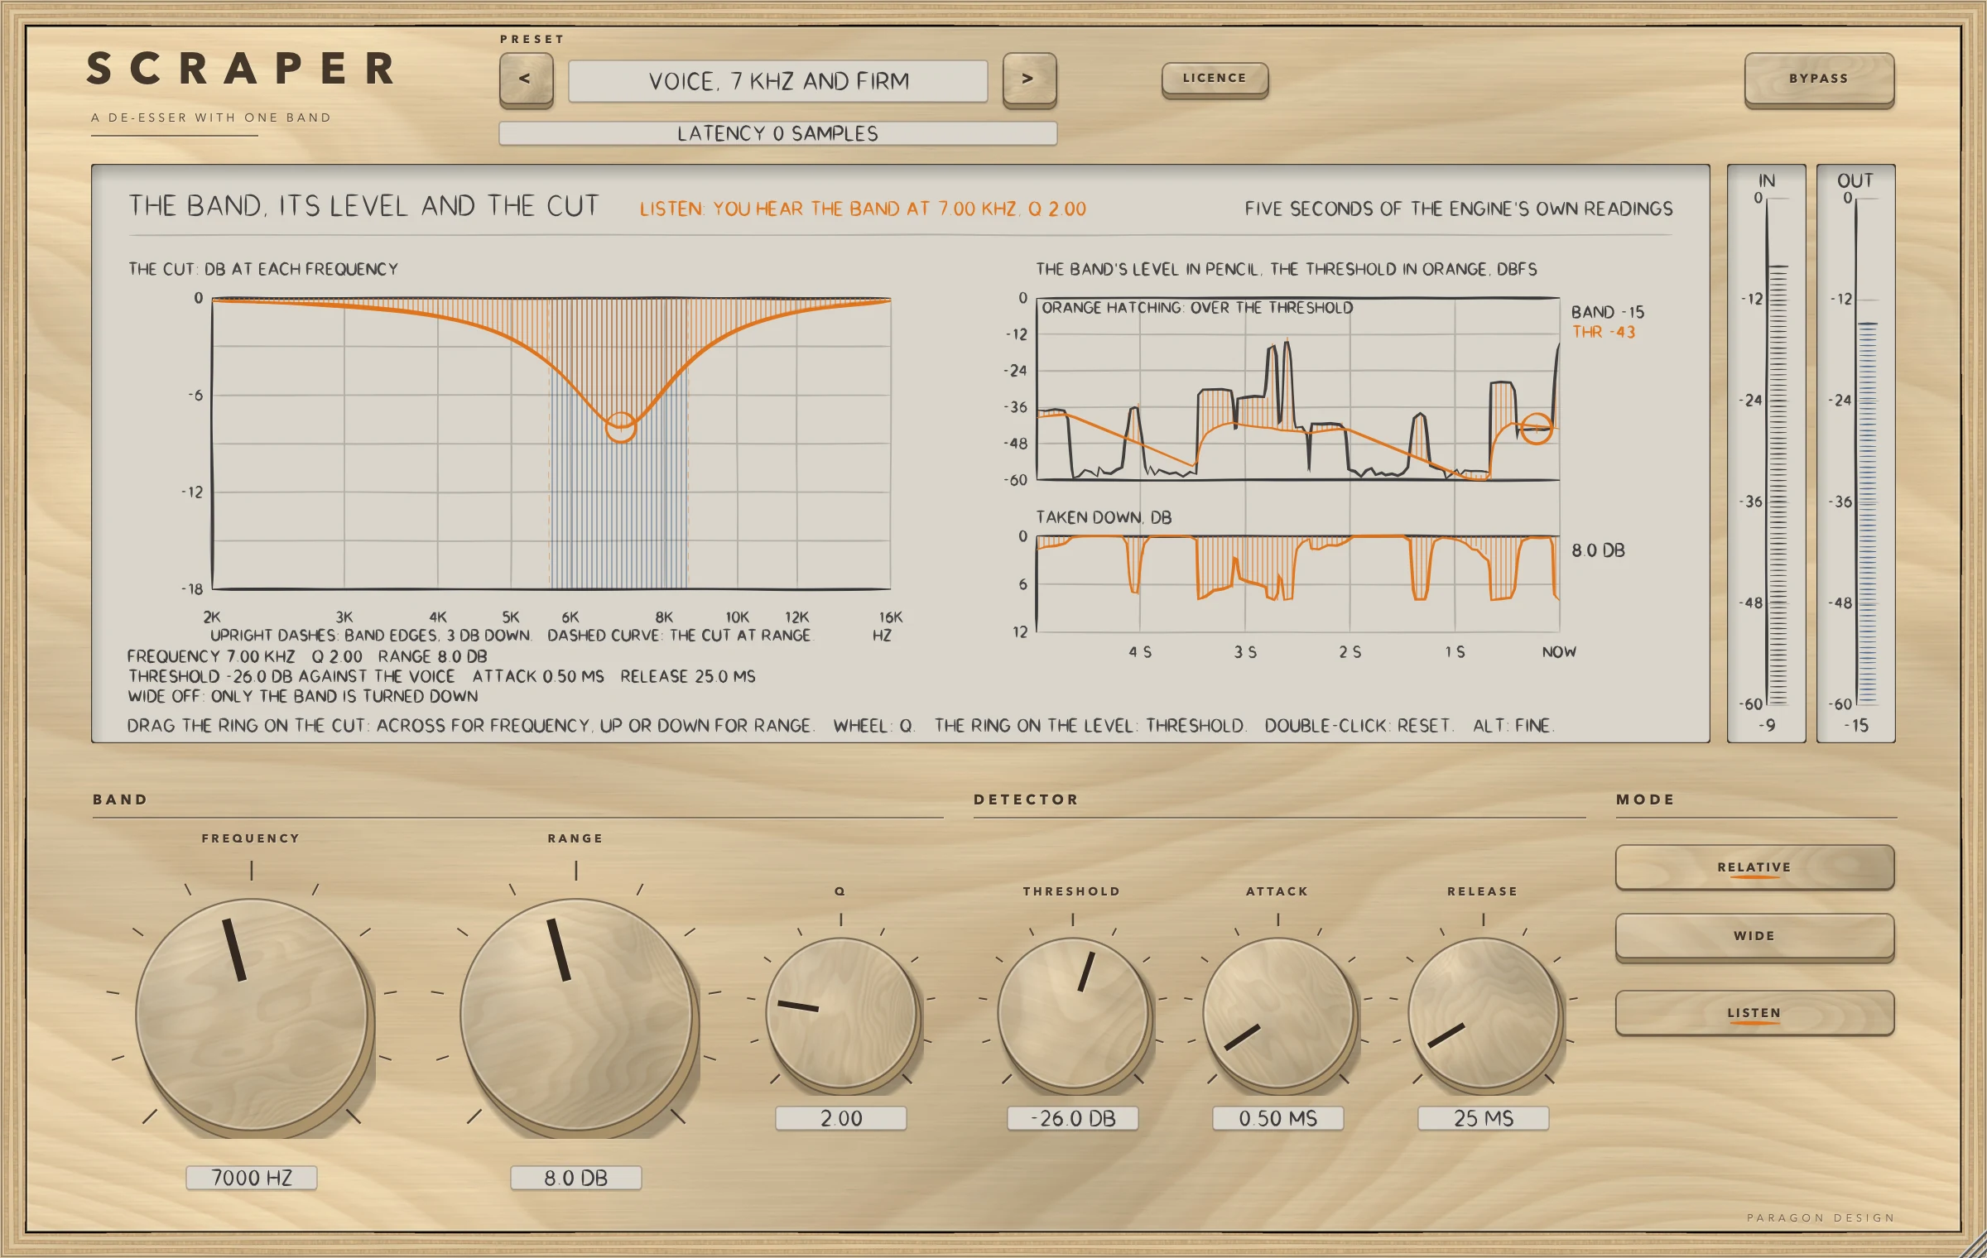Image resolution: width=1987 pixels, height=1258 pixels.
Task: Click the 'Paragon Design' credit text
Action: point(1821,1217)
